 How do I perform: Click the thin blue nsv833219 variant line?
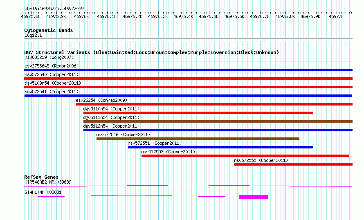coord(188,61)
